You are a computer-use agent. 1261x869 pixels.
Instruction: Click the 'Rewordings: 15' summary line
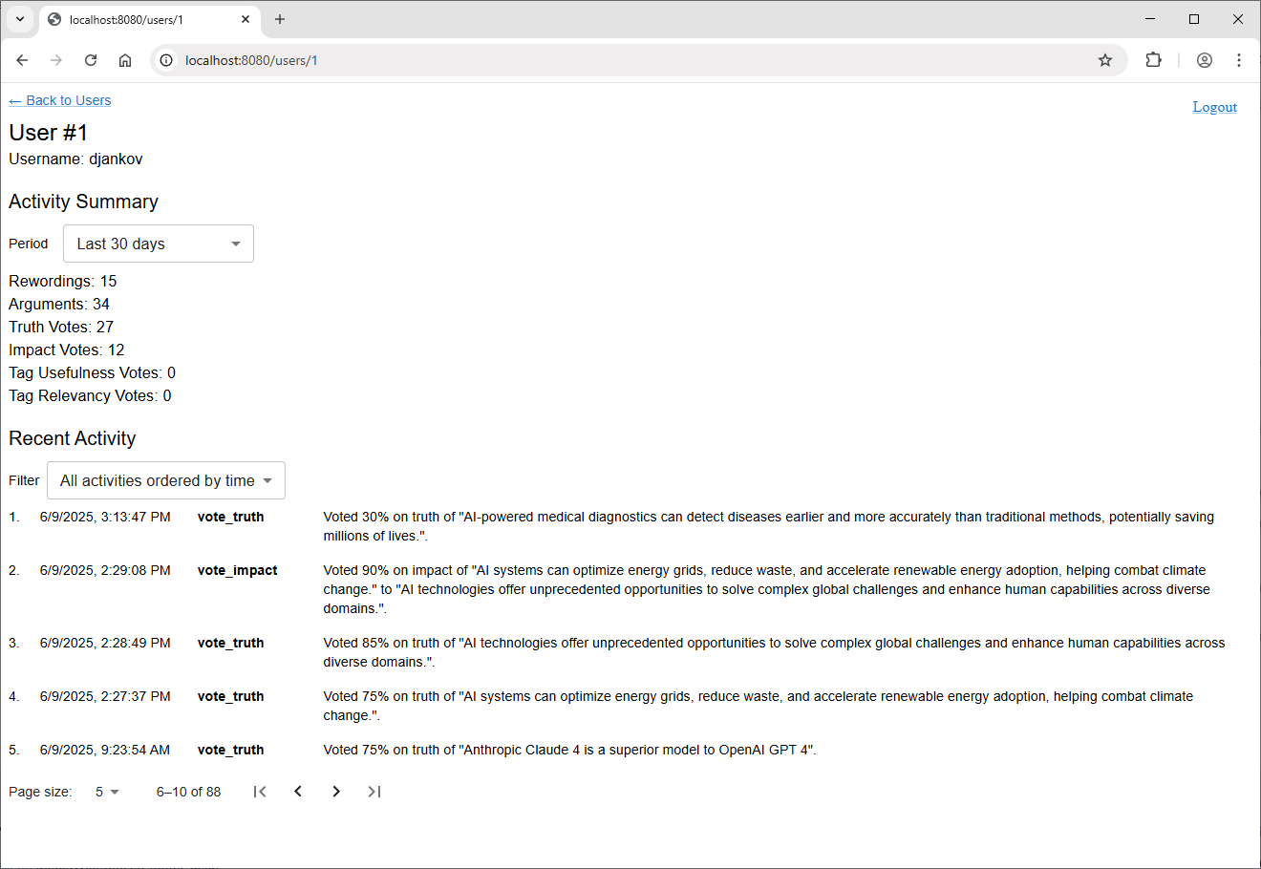[x=63, y=281]
